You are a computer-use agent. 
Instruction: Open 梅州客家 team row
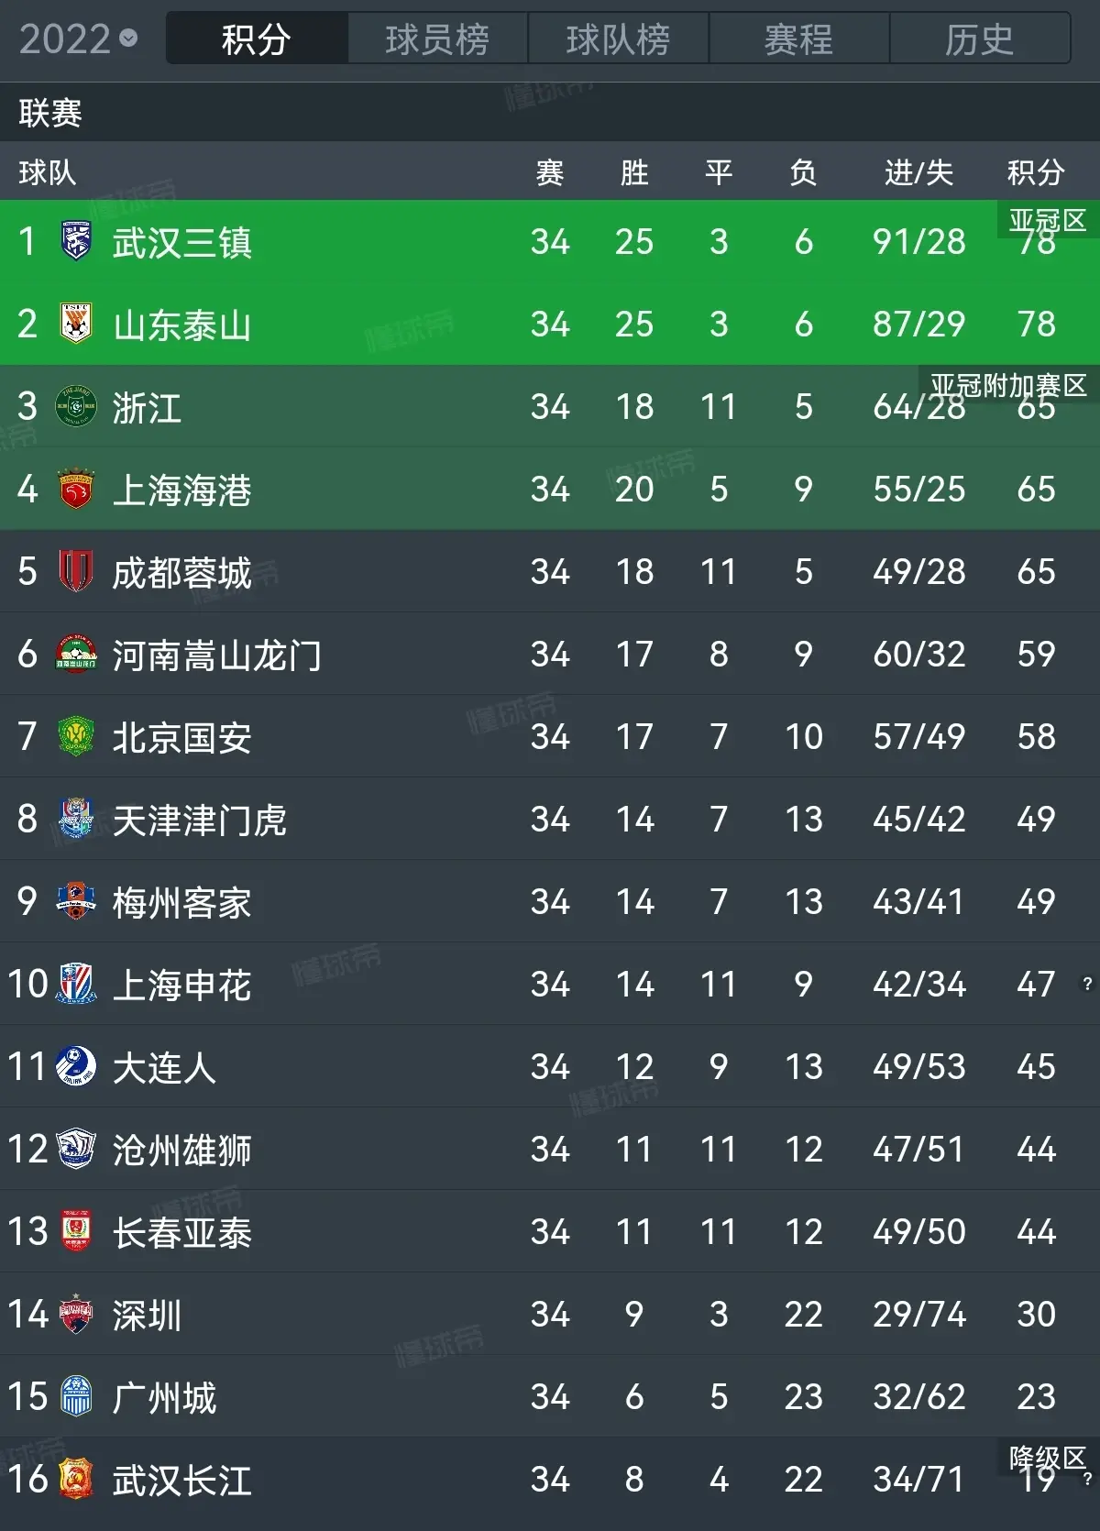[550, 901]
